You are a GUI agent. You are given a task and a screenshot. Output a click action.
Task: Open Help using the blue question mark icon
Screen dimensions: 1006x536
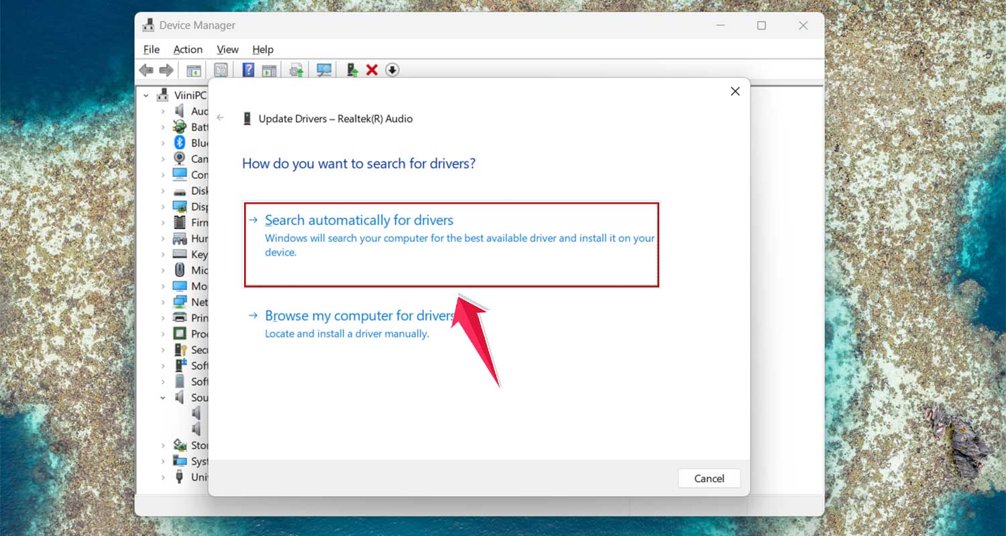tap(248, 70)
